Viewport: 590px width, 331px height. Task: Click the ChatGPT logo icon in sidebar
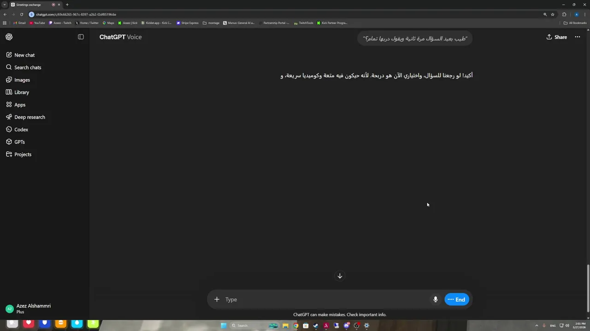pyautogui.click(x=9, y=37)
